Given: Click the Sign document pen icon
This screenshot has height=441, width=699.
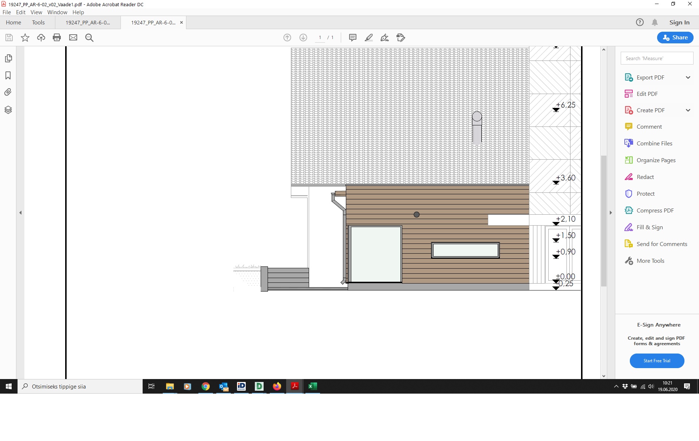Looking at the screenshot, I should click(x=384, y=38).
